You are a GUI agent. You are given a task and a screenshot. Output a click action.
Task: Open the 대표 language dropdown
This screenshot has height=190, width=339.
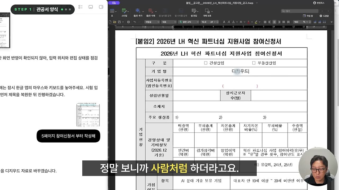169,22
